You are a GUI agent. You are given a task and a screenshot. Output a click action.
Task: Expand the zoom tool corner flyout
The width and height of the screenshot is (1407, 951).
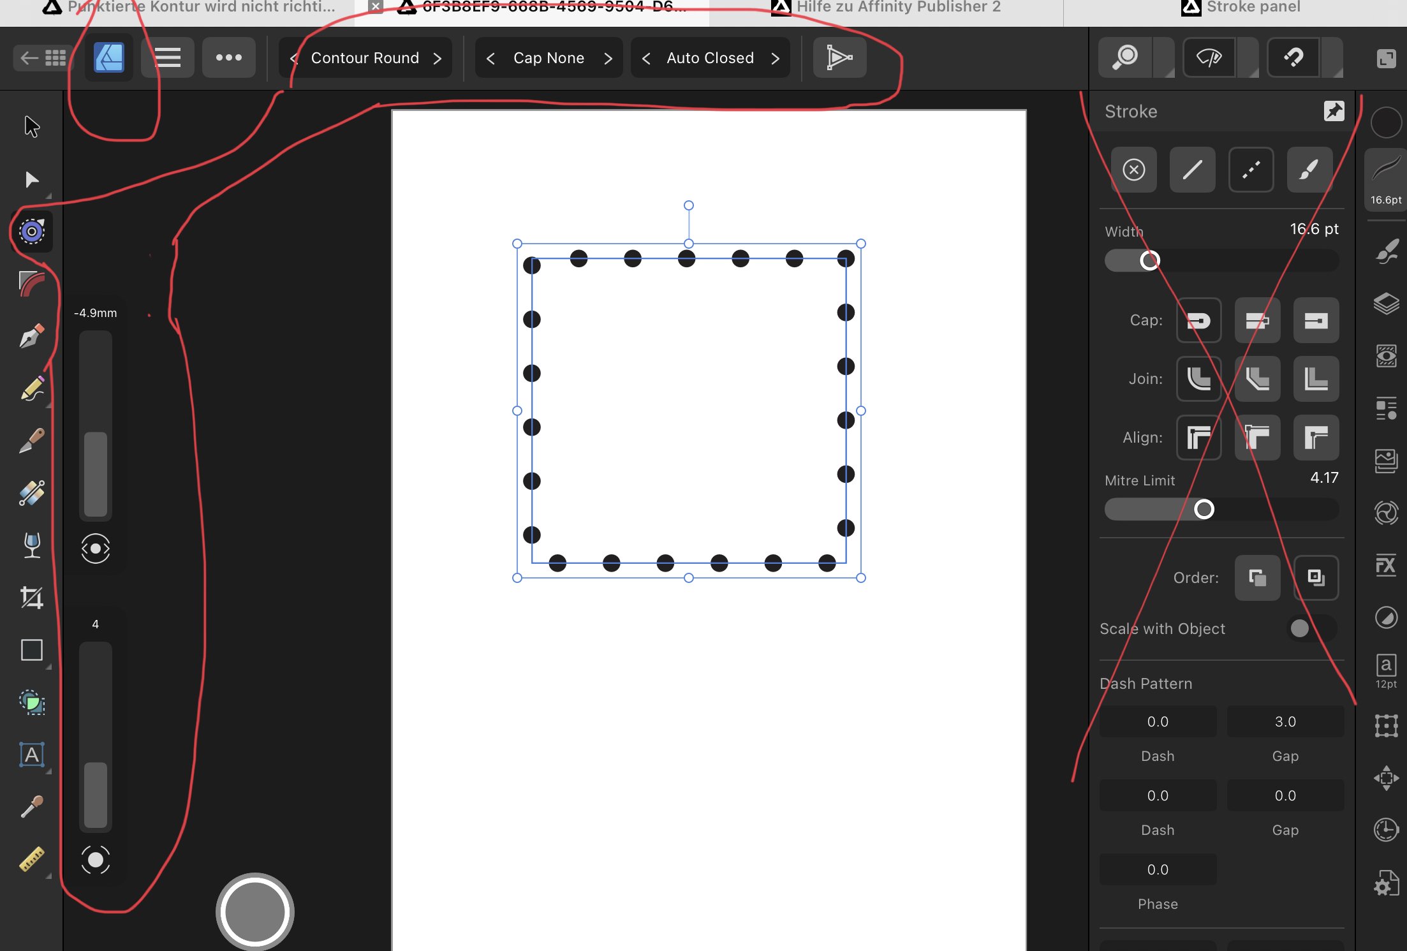click(x=1165, y=58)
